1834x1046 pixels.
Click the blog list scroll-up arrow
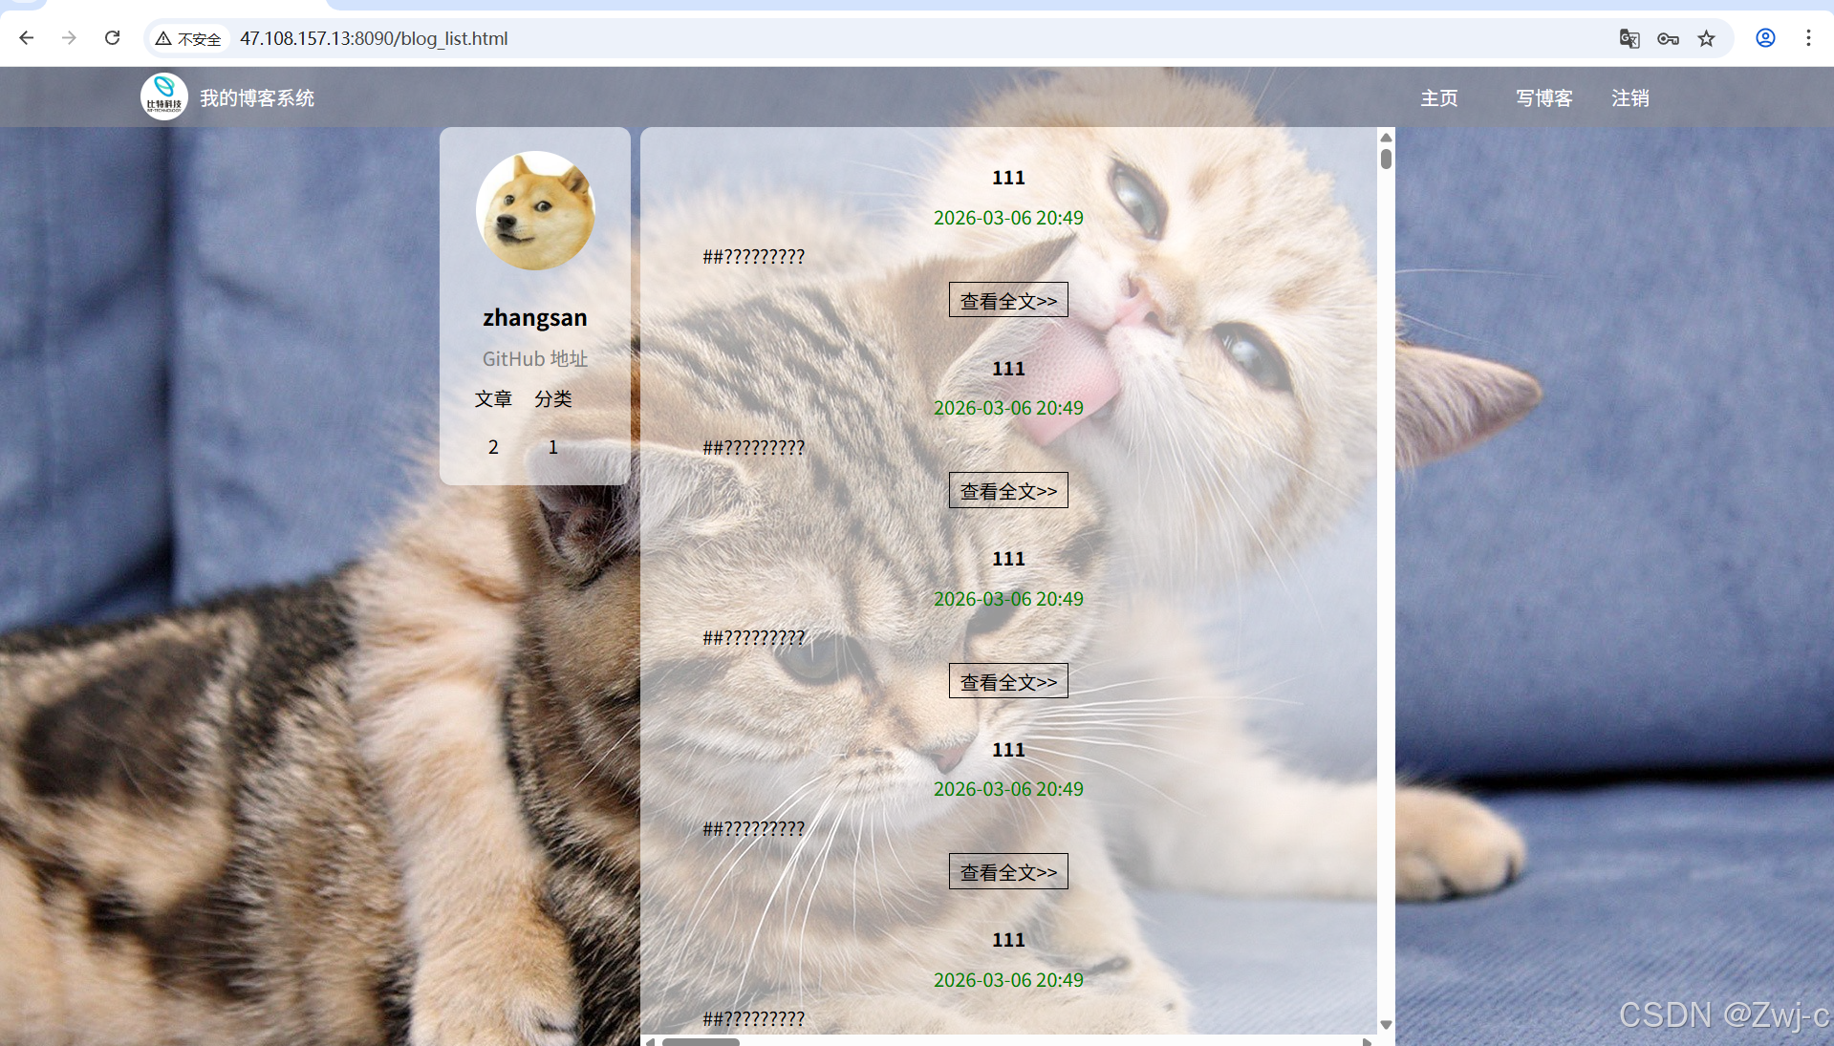(x=1386, y=137)
